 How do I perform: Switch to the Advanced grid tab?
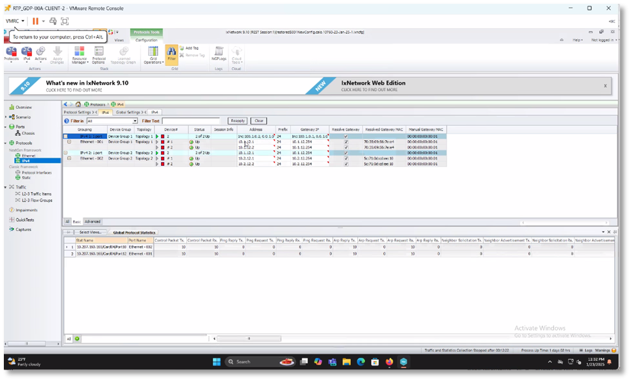pyautogui.click(x=92, y=222)
